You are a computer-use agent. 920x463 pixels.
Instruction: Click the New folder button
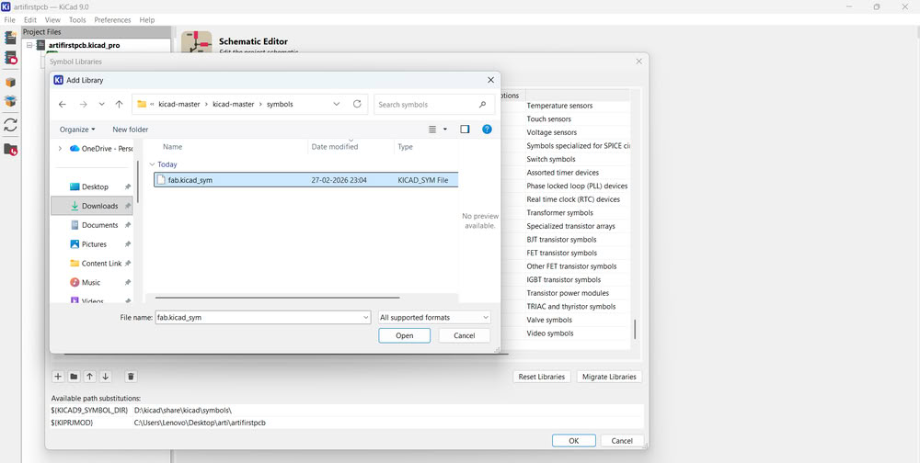tap(131, 129)
